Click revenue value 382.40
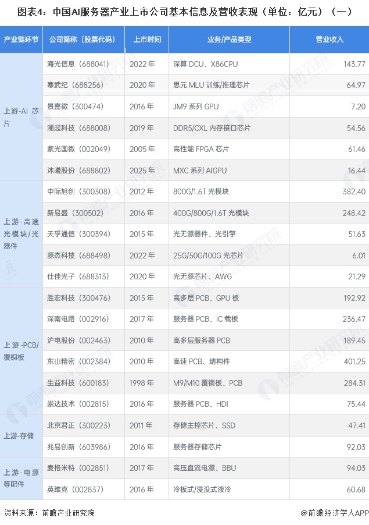Image resolution: width=369 pixels, height=525 pixels. point(354,191)
